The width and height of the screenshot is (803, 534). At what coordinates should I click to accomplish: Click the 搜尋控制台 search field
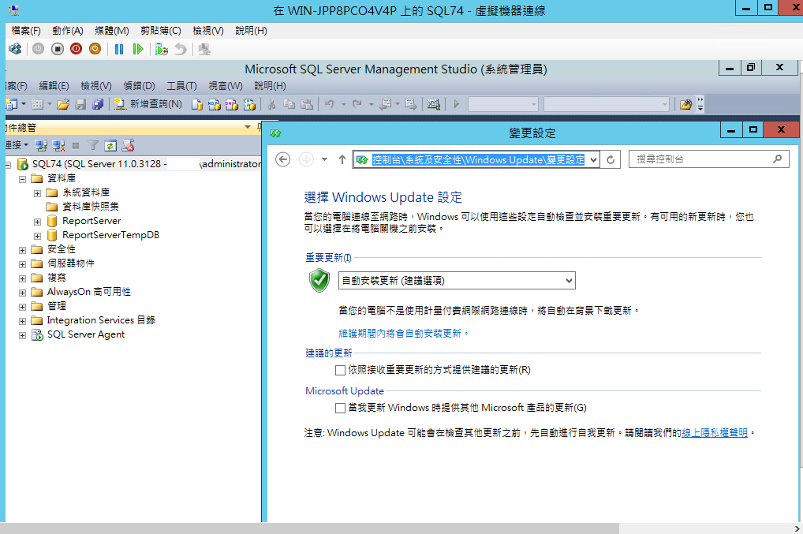(x=709, y=159)
